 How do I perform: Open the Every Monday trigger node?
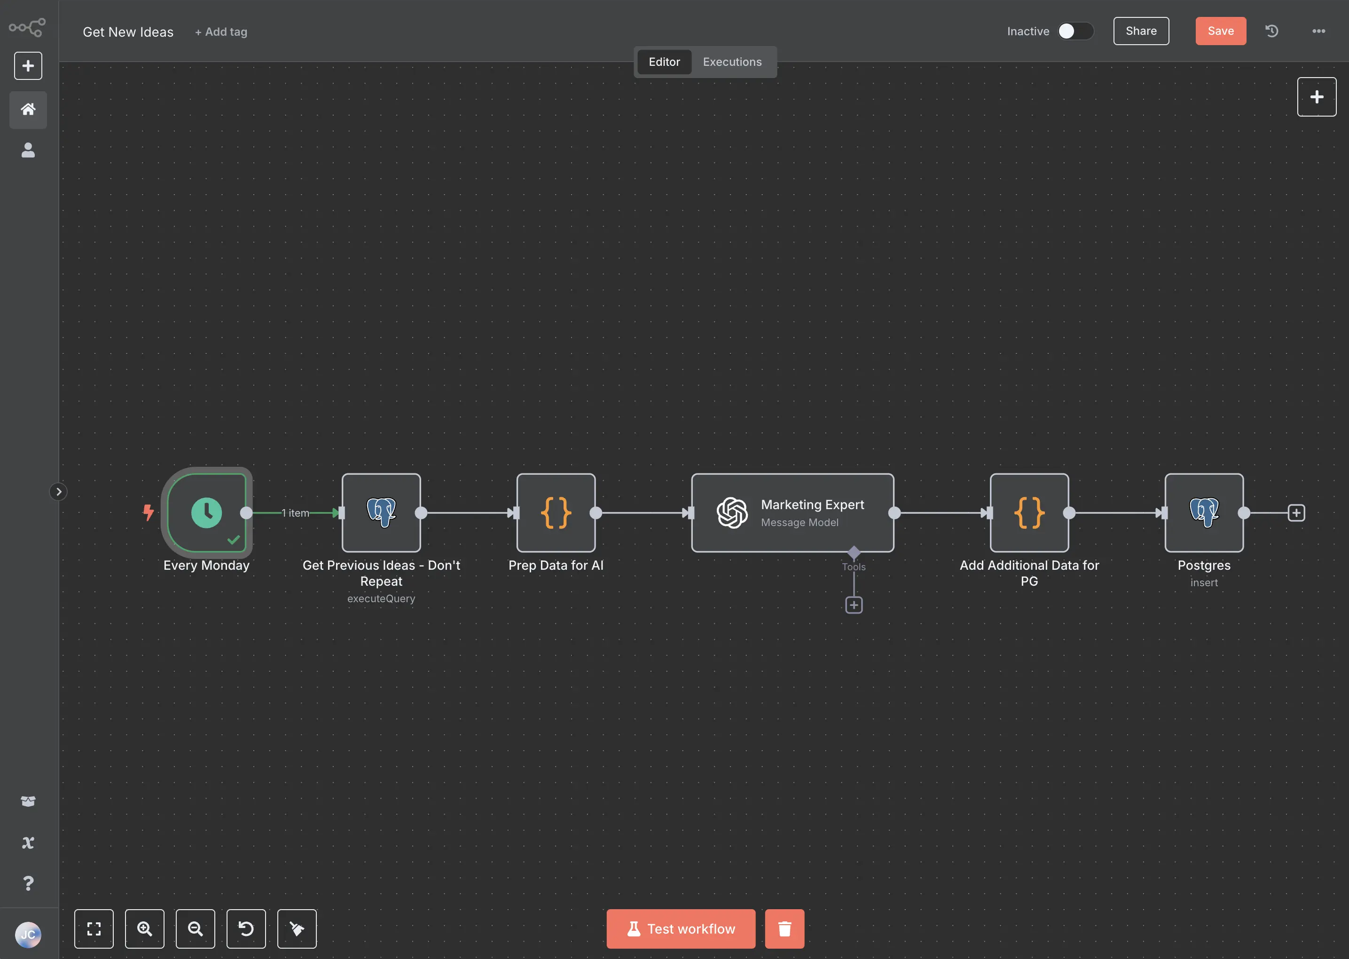(x=207, y=513)
